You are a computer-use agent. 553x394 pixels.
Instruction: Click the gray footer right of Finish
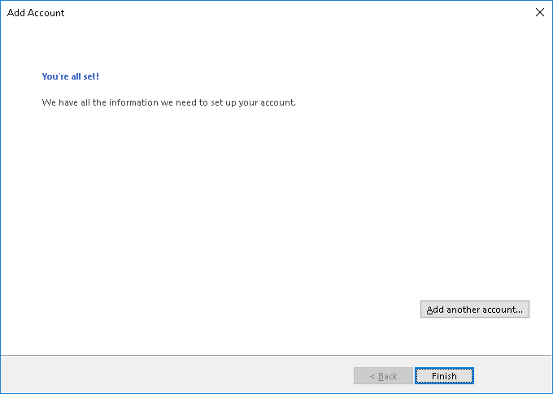512,375
